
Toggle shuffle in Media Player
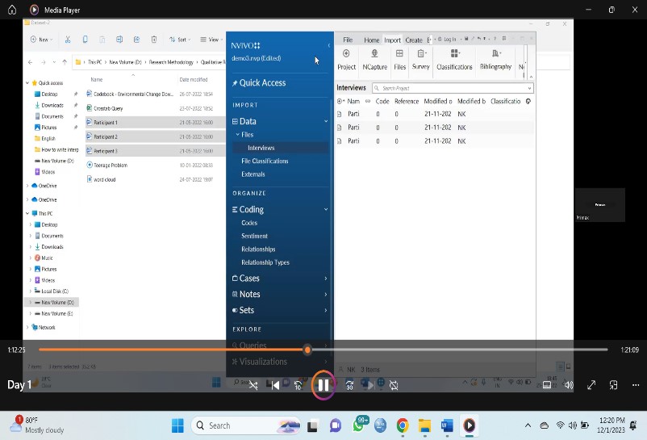click(x=253, y=386)
